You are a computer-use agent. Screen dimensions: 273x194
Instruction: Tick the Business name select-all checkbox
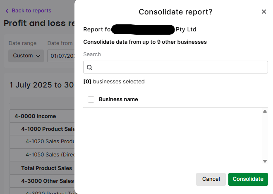91,99
